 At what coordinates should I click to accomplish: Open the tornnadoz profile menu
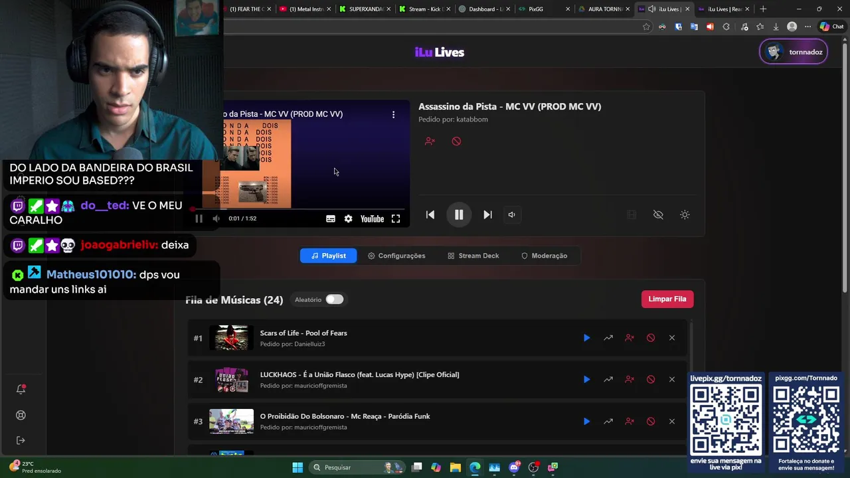794,52
